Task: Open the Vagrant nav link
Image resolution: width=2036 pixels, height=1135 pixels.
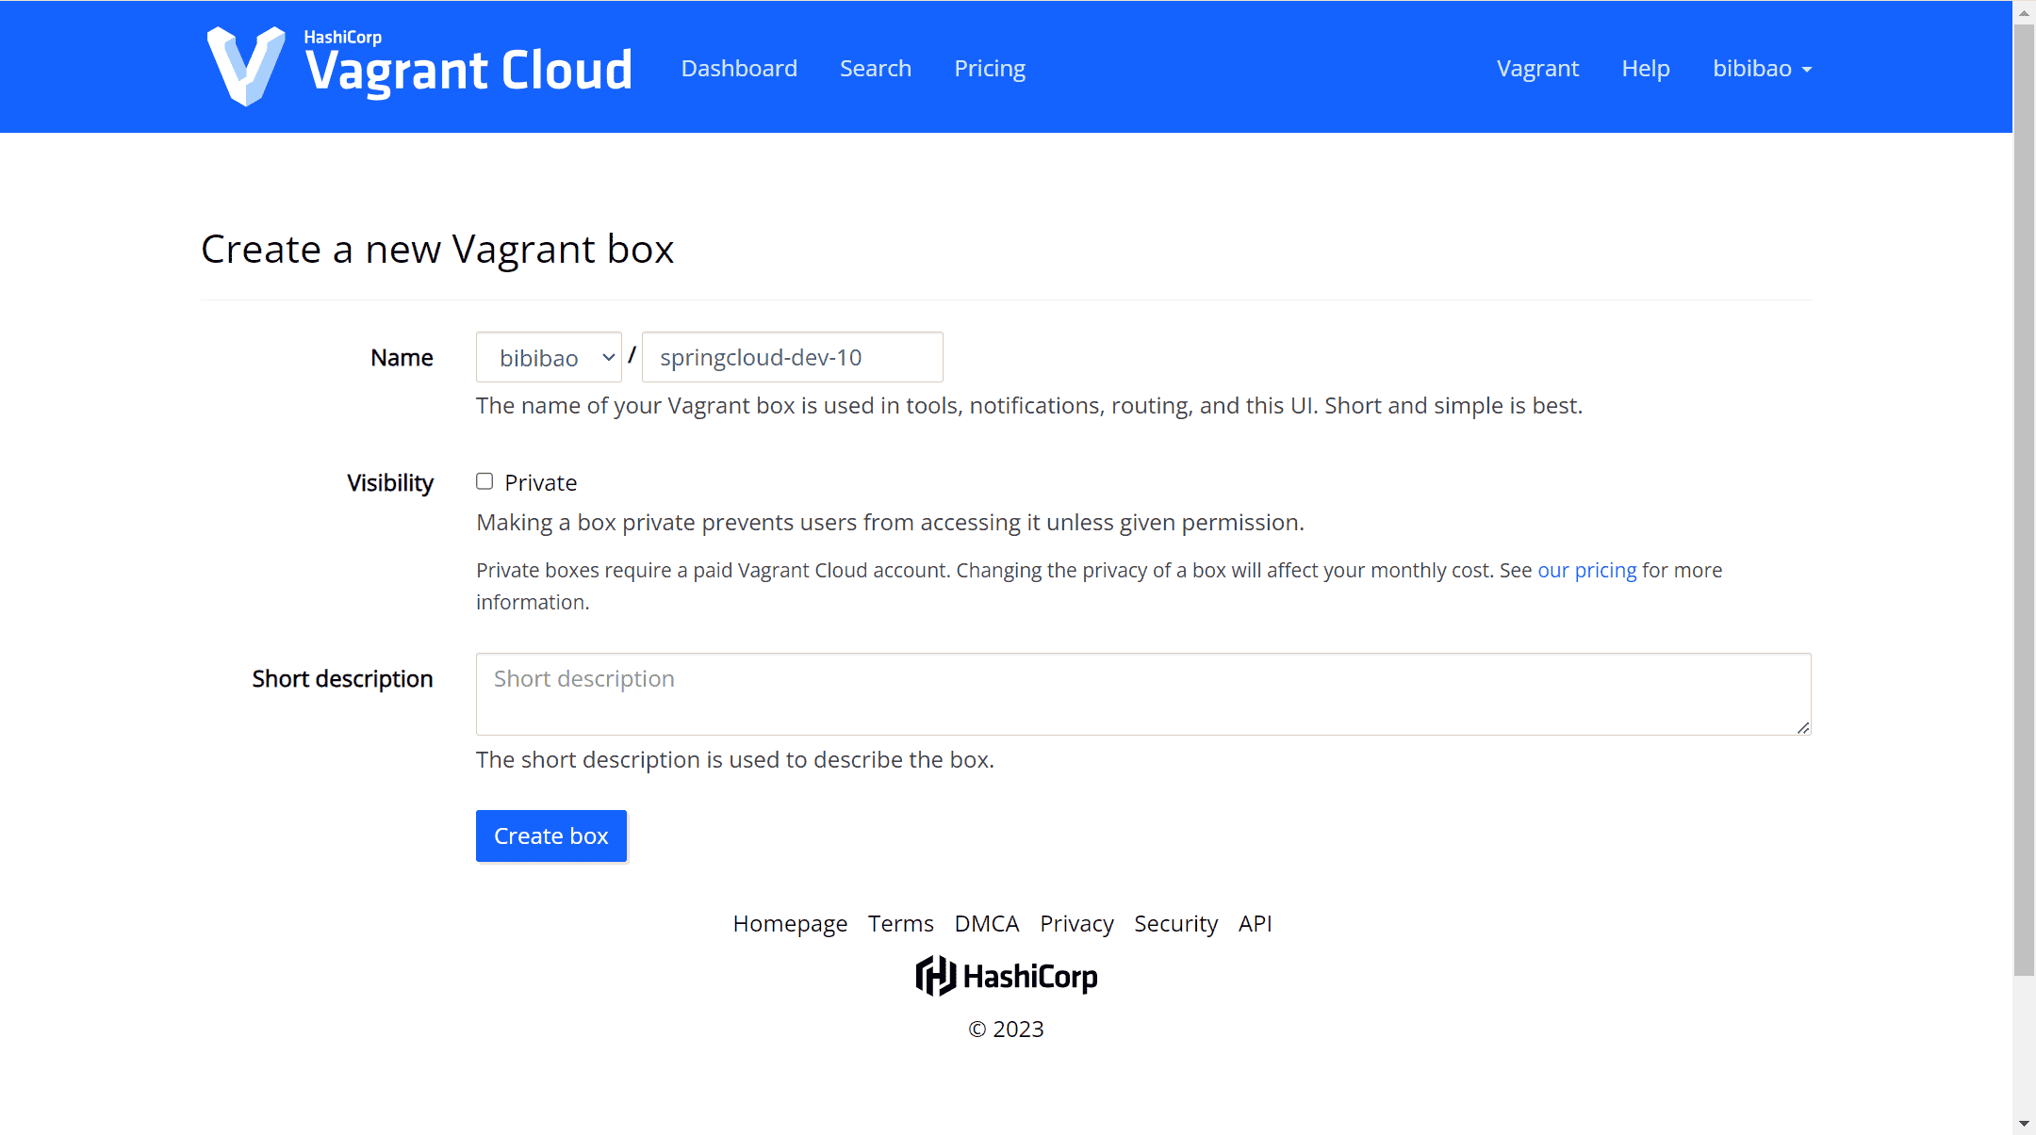Action: [1537, 69]
